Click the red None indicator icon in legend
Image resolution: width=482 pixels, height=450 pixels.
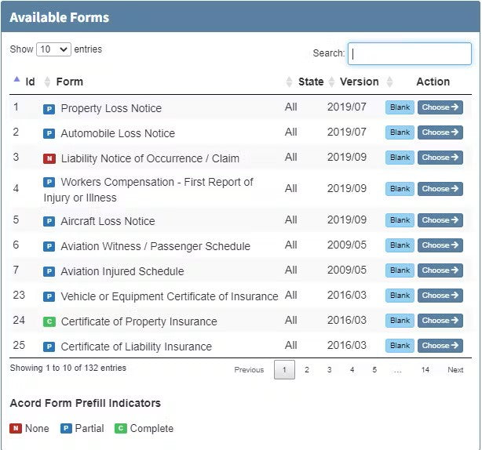coord(16,429)
